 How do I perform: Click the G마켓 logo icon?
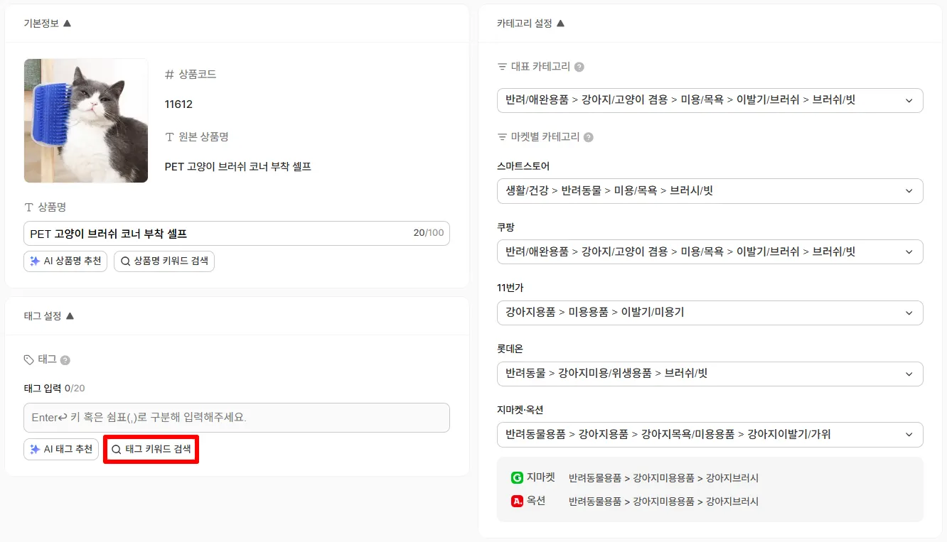[517, 478]
